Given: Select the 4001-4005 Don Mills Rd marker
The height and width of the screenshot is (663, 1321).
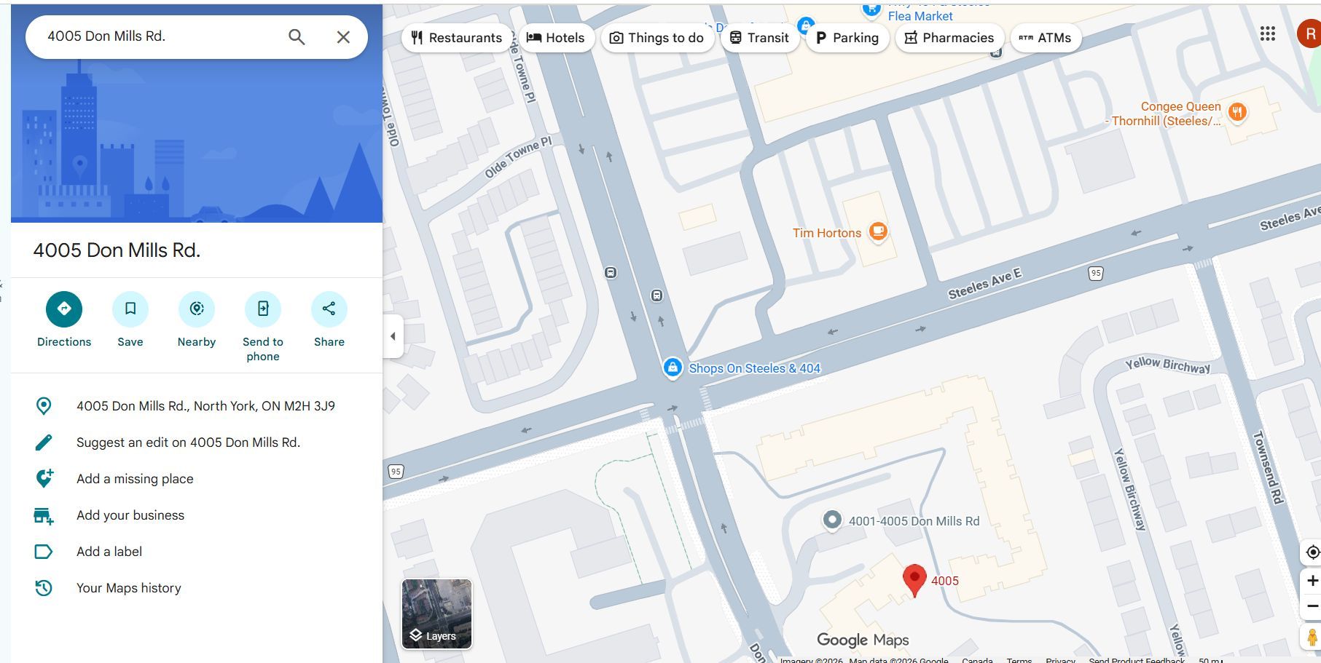Looking at the screenshot, I should [x=832, y=520].
